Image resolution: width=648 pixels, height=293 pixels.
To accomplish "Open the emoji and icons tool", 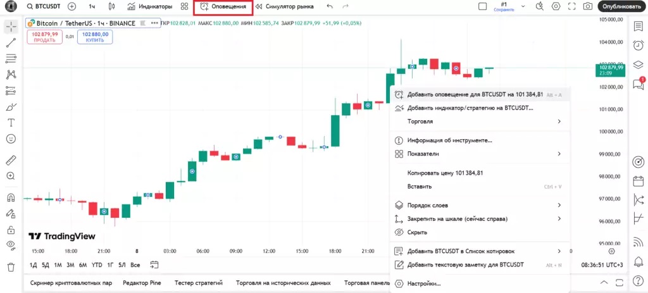I will [x=11, y=139].
